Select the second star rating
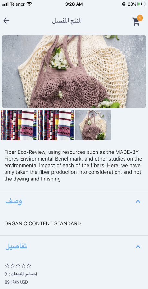This screenshot has height=289, width=148. point(13,266)
